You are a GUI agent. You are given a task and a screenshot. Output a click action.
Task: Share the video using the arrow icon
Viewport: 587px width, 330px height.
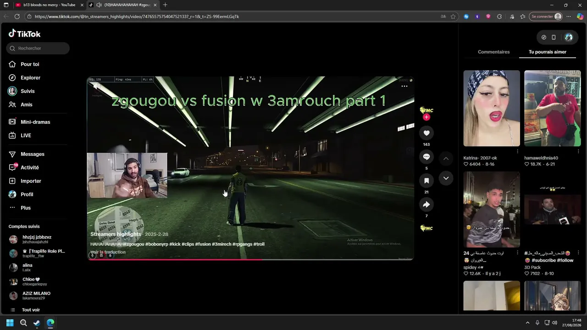coord(426,204)
